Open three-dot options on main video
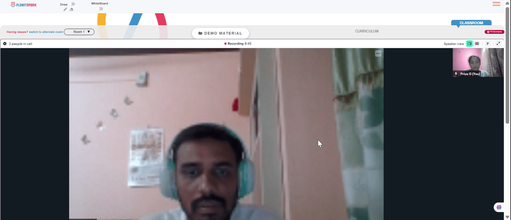The image size is (511, 220). (x=378, y=53)
